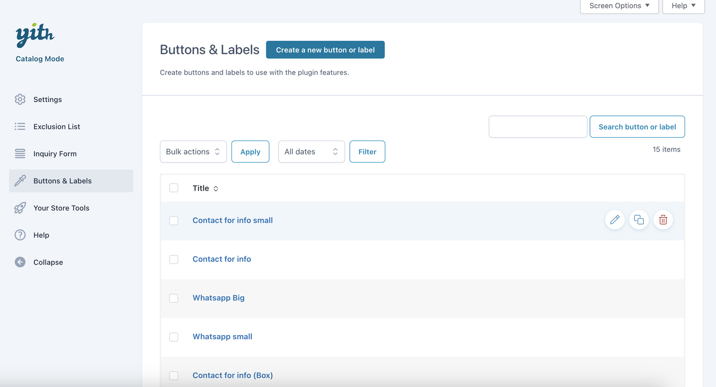Click the YITH logo
The width and height of the screenshot is (716, 387).
(x=35, y=37)
